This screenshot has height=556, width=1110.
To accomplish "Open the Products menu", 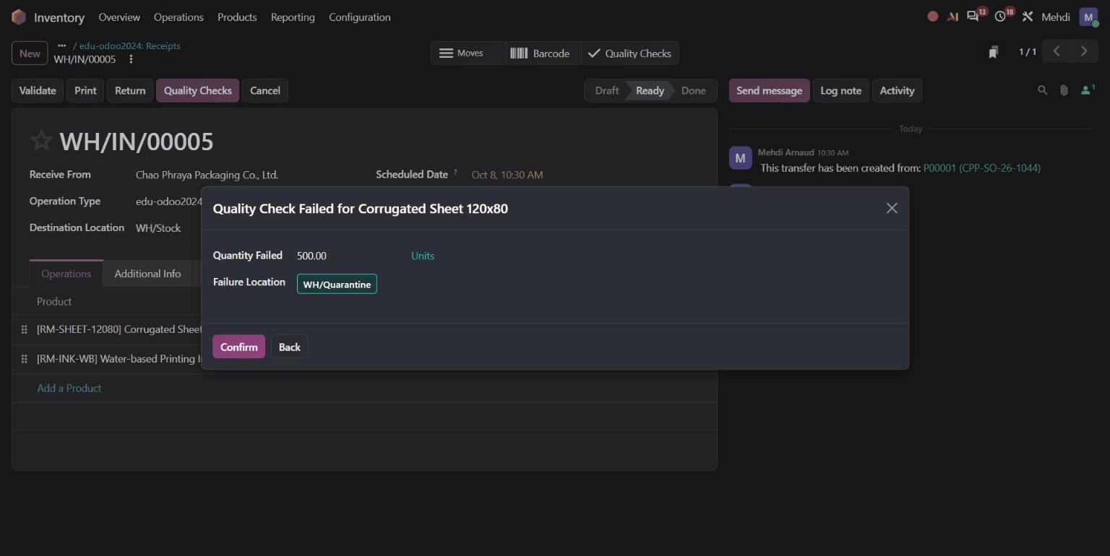I will point(237,17).
